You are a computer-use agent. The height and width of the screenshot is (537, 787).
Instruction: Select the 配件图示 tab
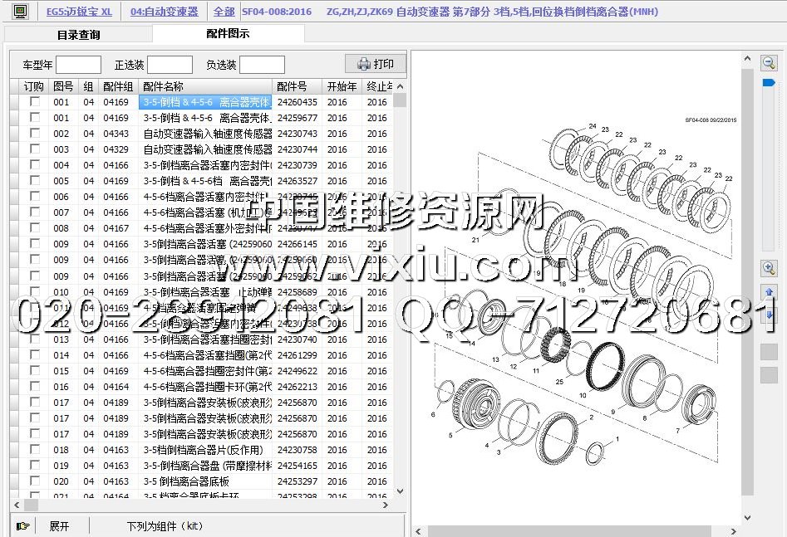tap(228, 34)
